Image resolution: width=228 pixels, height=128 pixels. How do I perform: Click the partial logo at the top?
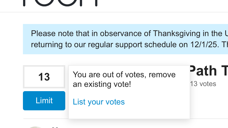coord(60,3)
